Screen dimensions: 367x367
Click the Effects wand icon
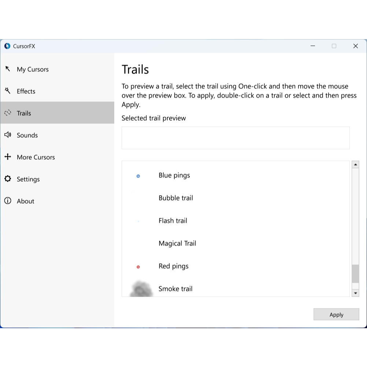point(8,91)
